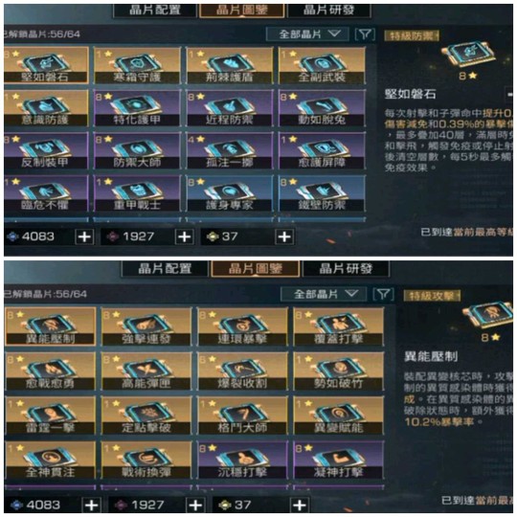Select the 特化護甲 chip card
This screenshot has width=517, height=517.
tap(138, 108)
